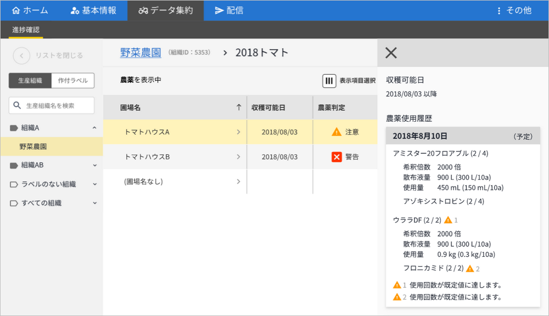Click the red warning icon for トマトハウスB
This screenshot has width=549, height=316.
coord(337,157)
